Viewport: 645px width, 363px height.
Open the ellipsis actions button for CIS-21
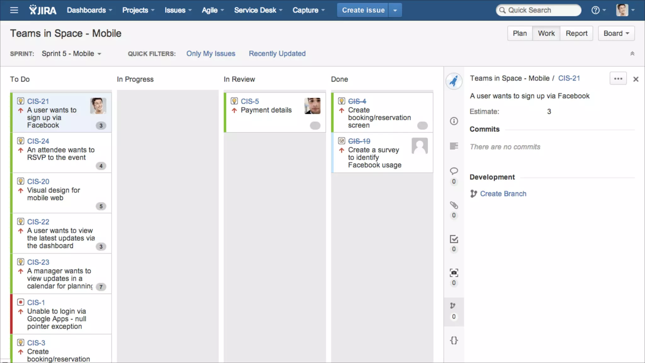point(618,78)
